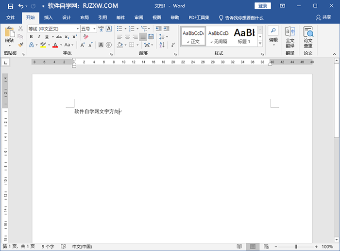Image resolution: width=340 pixels, height=251 pixels.
Task: Open the bullets list dropdown arrow
Action: click(125, 29)
